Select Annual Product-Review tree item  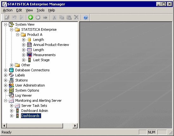pos(51,45)
